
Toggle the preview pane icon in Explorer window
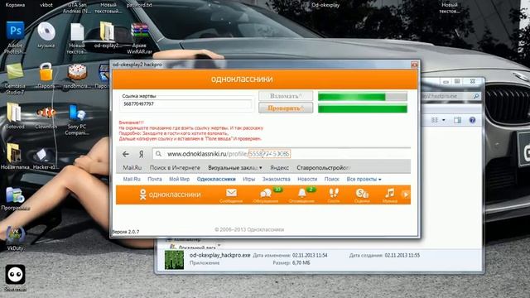457,120
